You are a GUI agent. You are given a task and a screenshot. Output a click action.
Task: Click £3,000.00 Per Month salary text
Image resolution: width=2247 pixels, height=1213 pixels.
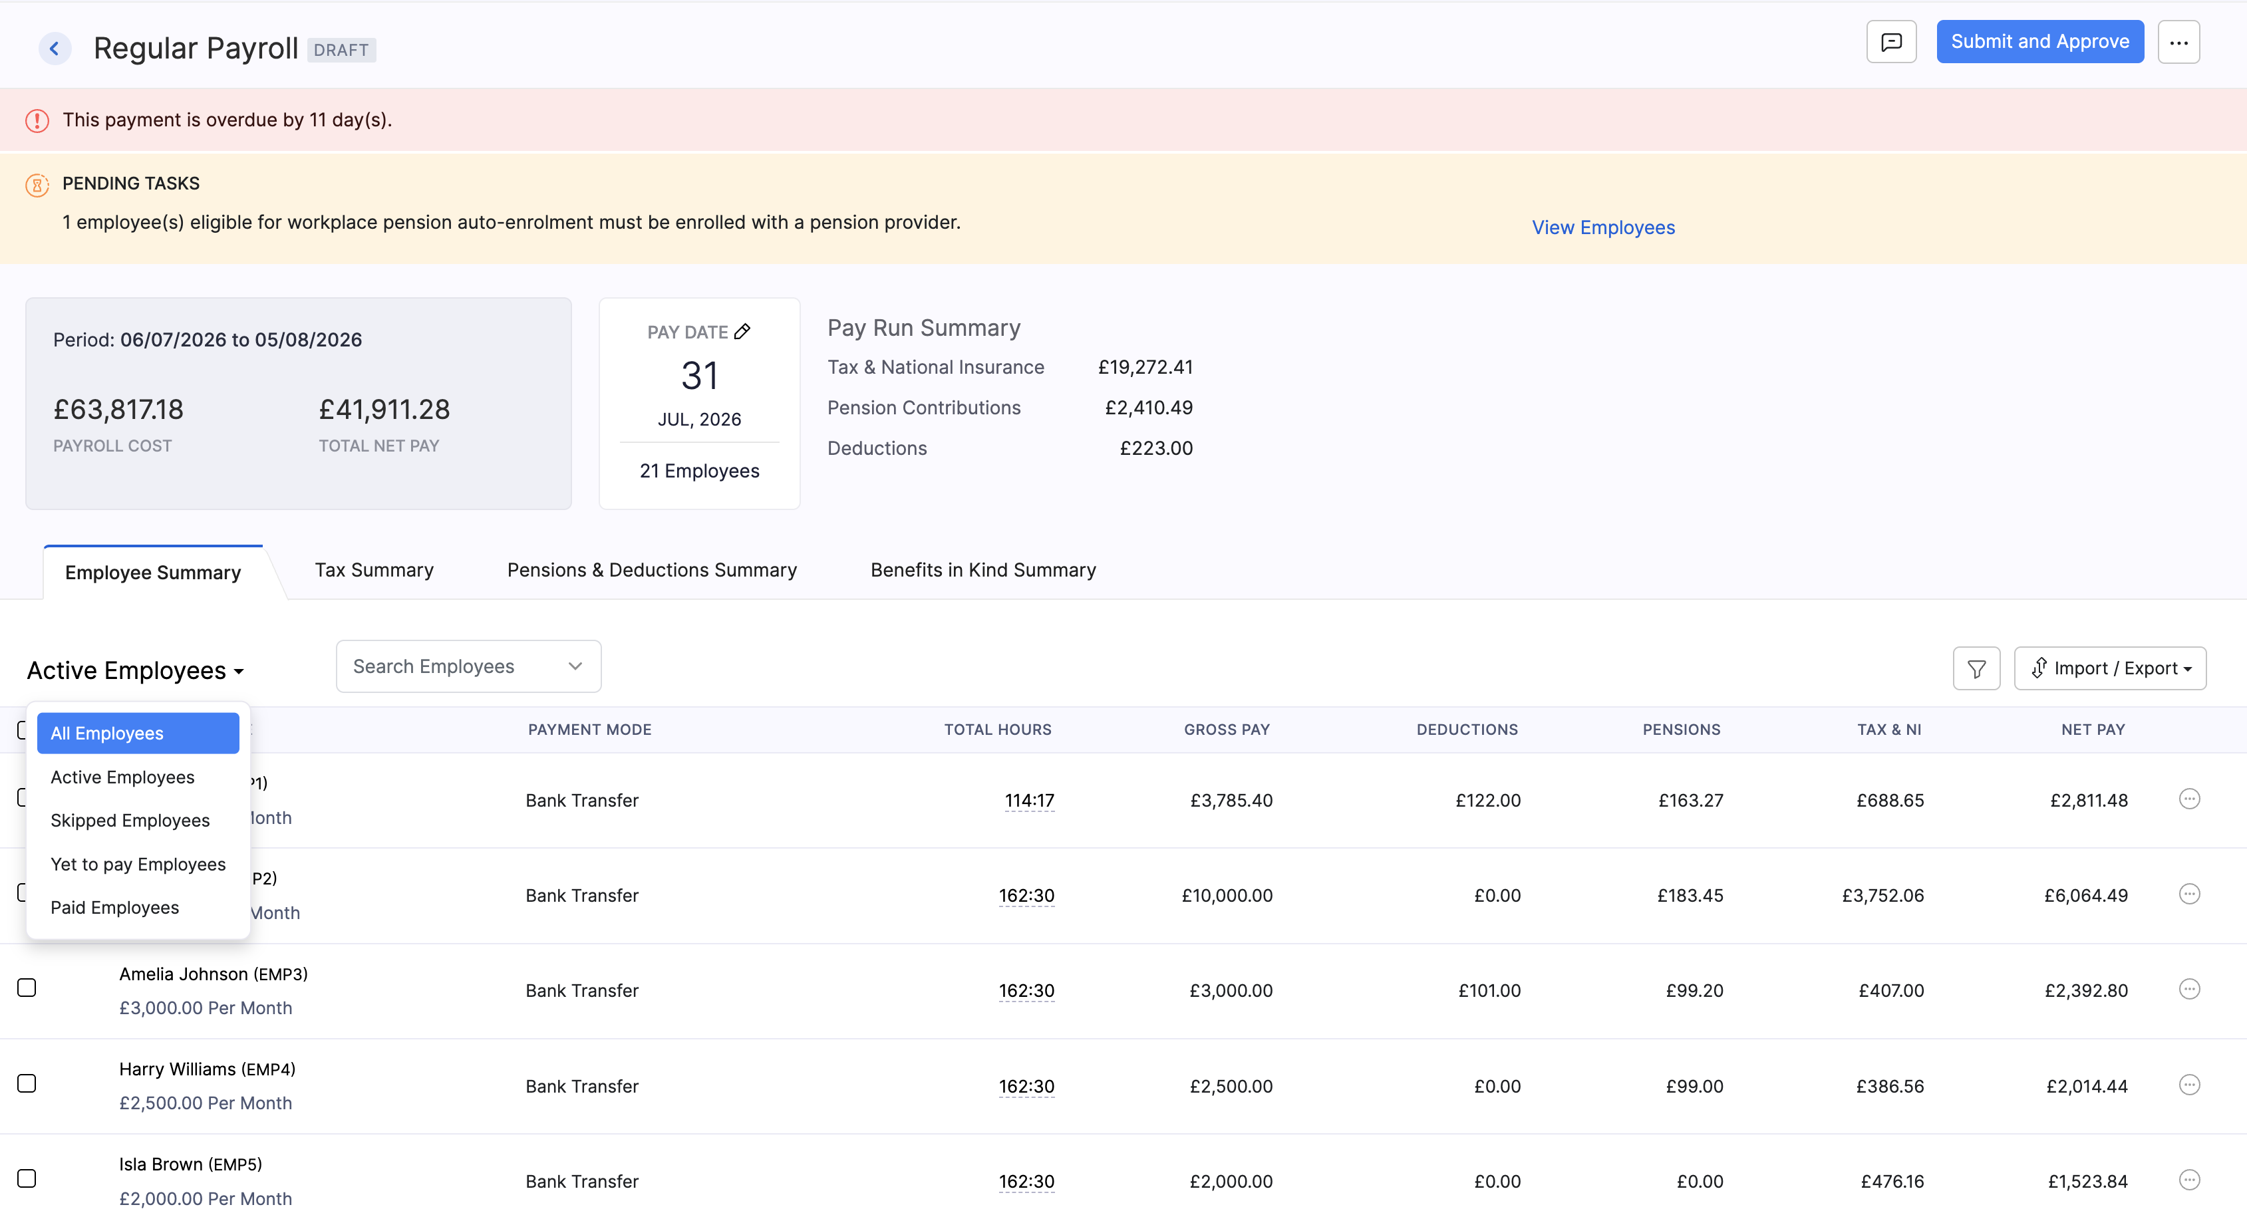(x=206, y=1008)
